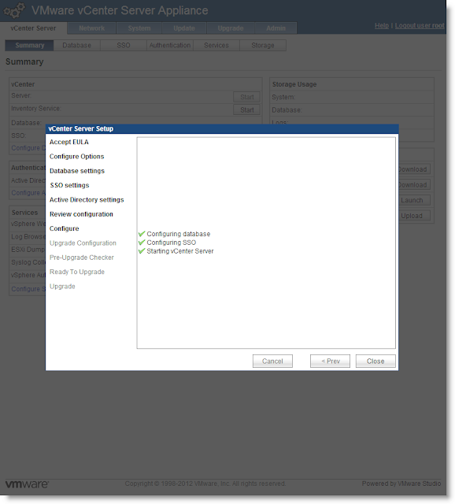
Task: Click the green checkmark beside Configuring SSO
Action: click(x=142, y=243)
